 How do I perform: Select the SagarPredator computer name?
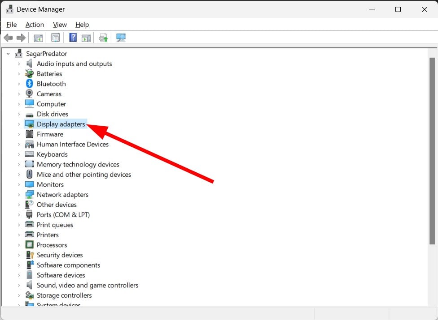47,54
